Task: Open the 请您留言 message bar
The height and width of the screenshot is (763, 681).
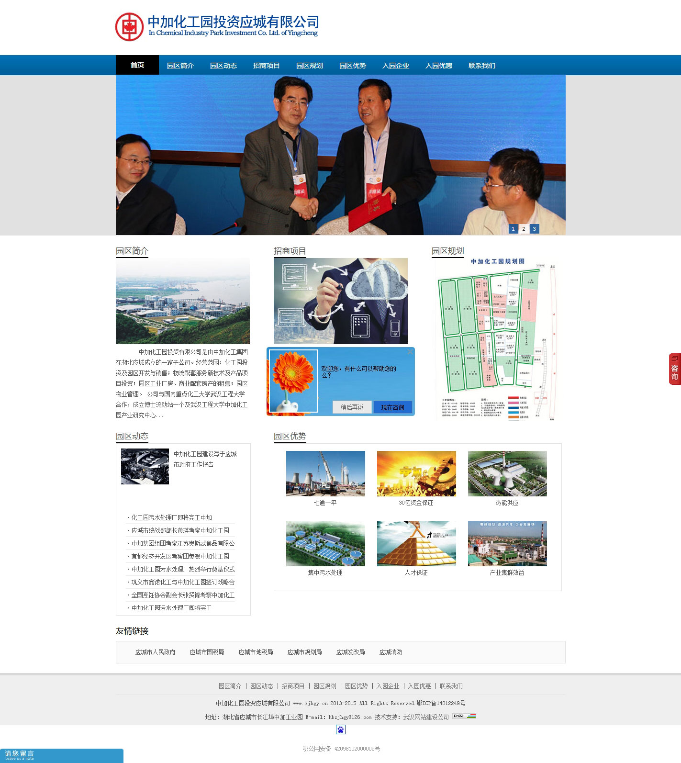Action: click(x=62, y=755)
